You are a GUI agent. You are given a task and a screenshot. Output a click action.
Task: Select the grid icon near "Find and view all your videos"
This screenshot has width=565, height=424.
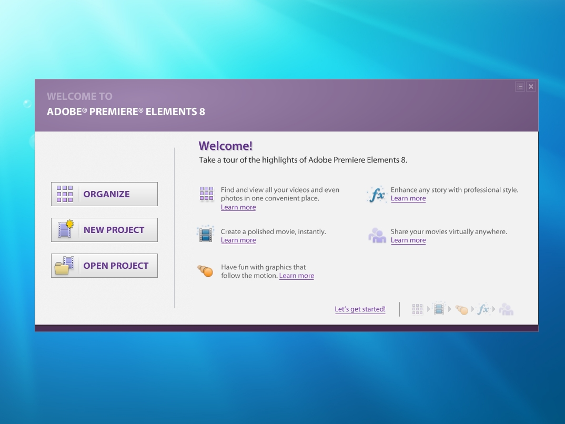click(x=206, y=194)
